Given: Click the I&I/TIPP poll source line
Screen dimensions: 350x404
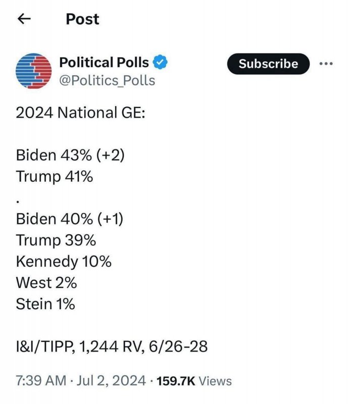Looking at the screenshot, I should tap(112, 347).
